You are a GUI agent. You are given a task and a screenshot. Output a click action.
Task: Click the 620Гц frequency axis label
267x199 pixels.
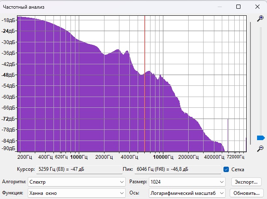pos(61,157)
